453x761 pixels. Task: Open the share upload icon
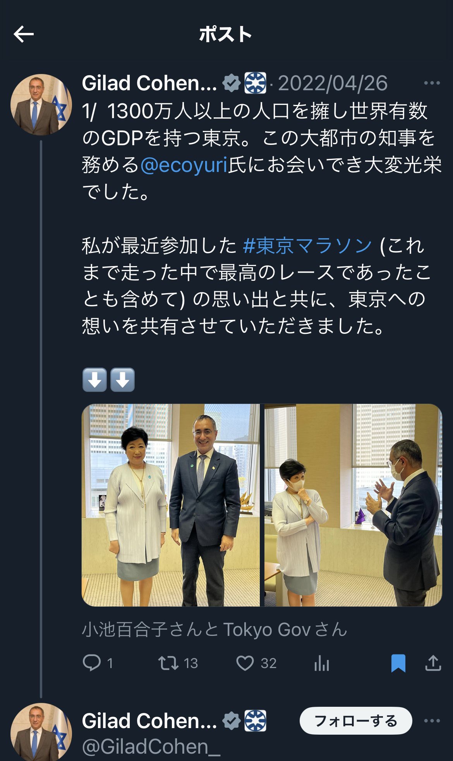[x=433, y=663]
